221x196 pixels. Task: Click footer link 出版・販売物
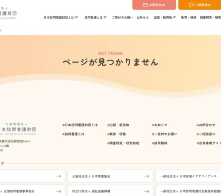(x=118, y=125)
